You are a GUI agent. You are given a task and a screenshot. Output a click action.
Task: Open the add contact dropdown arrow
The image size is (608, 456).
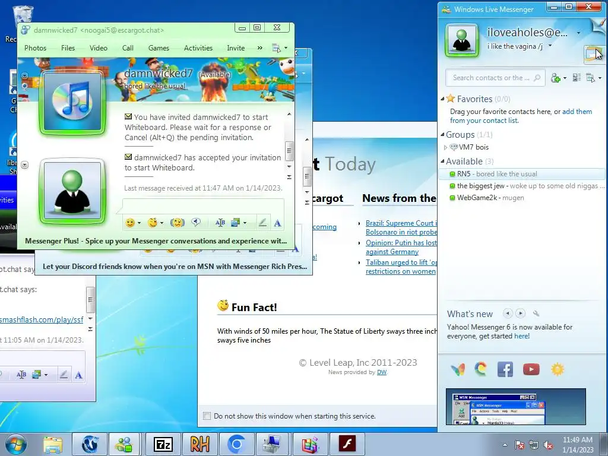pos(565,78)
